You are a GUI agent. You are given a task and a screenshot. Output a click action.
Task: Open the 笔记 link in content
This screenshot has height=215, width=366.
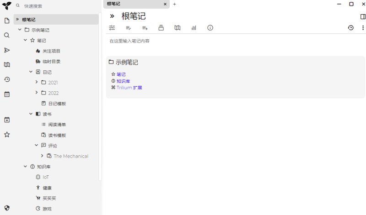(121, 74)
